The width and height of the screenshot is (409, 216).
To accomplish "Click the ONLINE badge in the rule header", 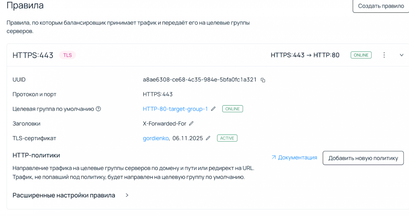I will pyautogui.click(x=361, y=55).
